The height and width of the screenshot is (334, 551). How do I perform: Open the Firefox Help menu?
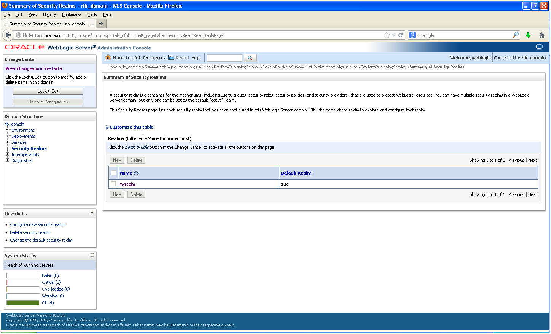pos(107,14)
